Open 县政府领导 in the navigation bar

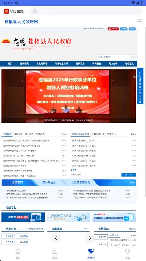point(42,64)
